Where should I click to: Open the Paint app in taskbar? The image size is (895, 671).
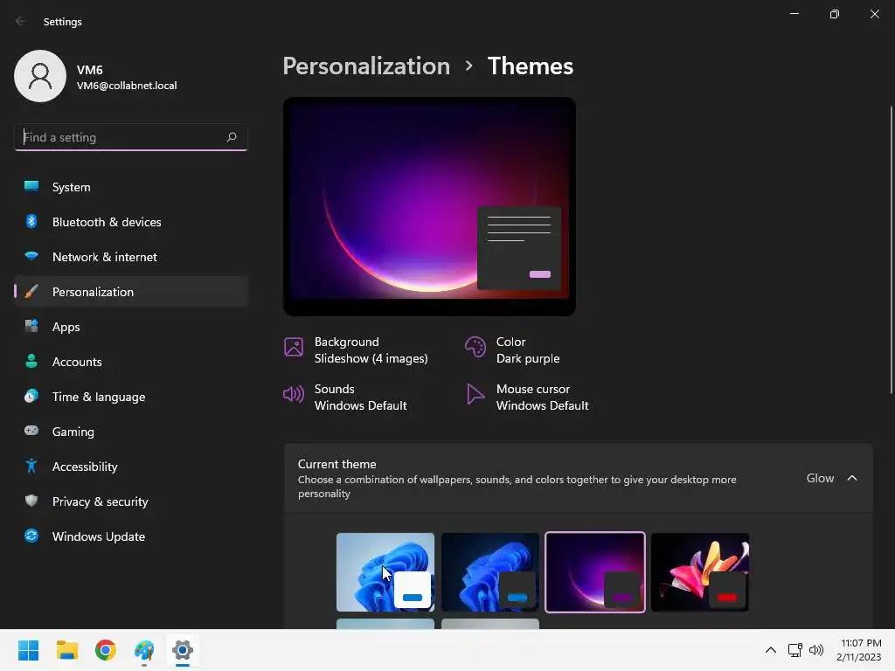tap(144, 650)
